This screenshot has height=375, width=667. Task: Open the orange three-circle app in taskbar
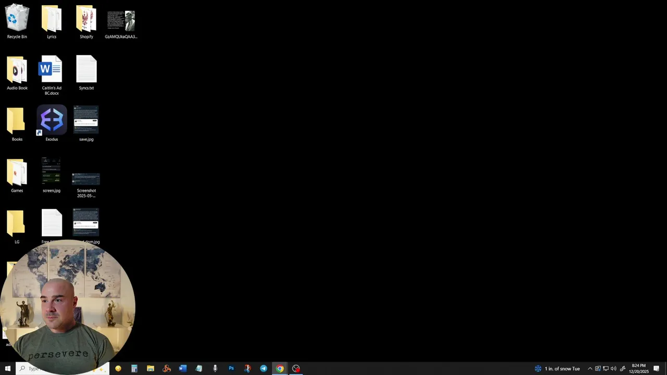click(167, 368)
